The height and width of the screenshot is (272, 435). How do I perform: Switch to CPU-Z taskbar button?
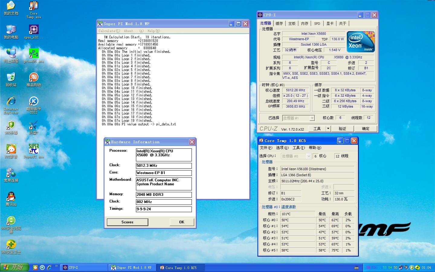(84, 268)
